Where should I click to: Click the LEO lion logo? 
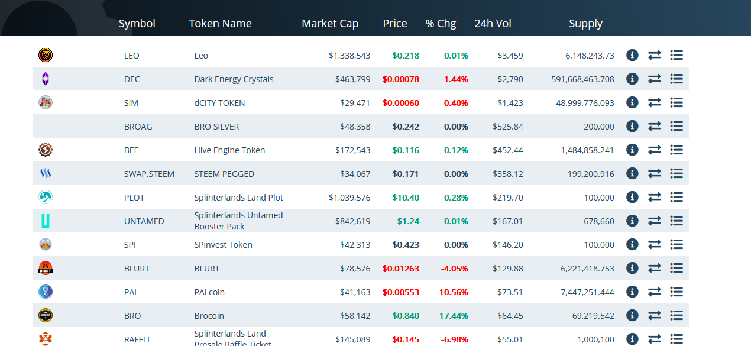(46, 55)
